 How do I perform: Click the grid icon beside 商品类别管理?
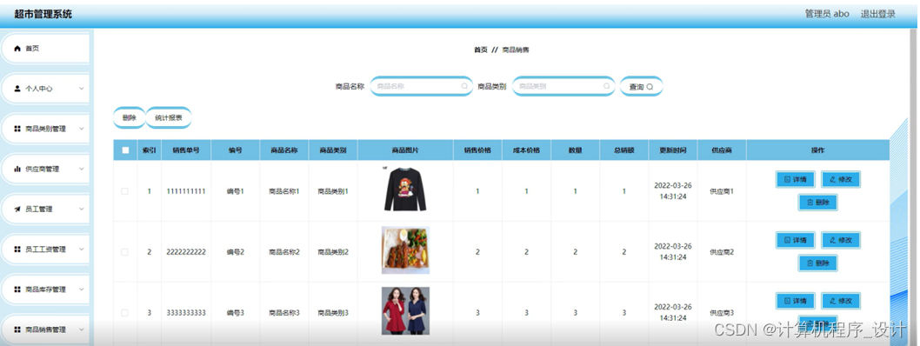17,129
